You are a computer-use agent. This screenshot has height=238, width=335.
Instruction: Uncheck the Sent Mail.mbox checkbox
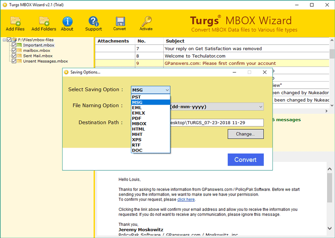click(14, 56)
